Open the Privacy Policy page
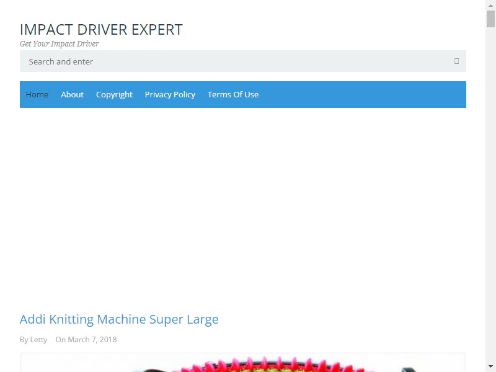The image size is (496, 372). pyautogui.click(x=170, y=95)
